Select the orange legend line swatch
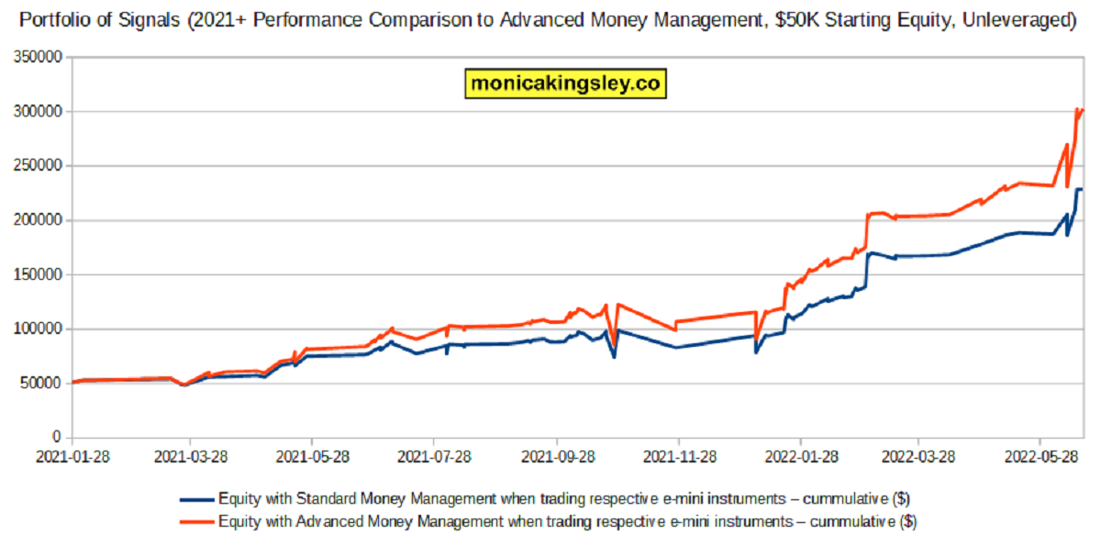 pyautogui.click(x=196, y=521)
